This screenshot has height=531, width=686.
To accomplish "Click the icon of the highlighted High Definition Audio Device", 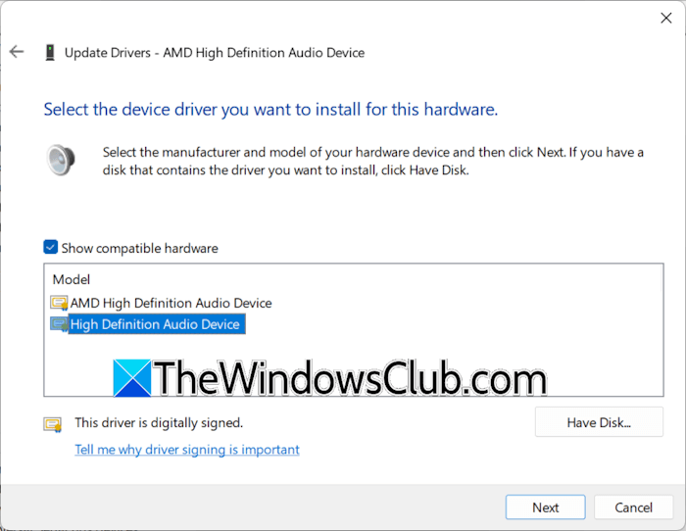I will 59,324.
